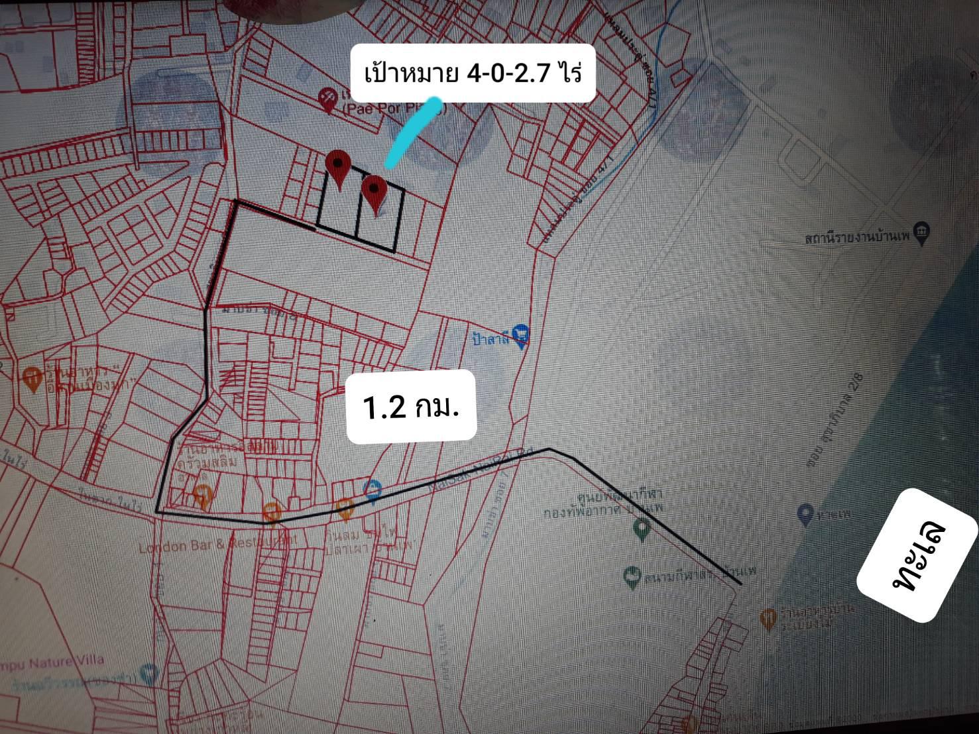Select orange restaurant marker above London Bar label
The image size is (979, 734).
tap(203, 494)
